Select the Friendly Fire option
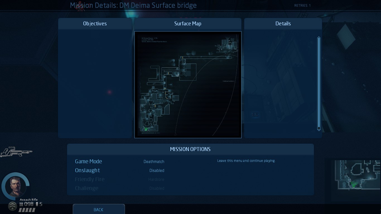The width and height of the screenshot is (381, 214). 90,179
